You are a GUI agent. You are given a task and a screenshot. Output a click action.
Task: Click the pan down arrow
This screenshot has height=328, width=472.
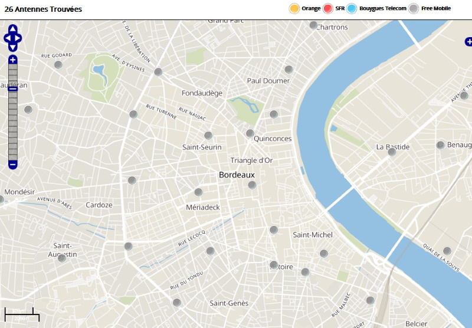[13, 48]
